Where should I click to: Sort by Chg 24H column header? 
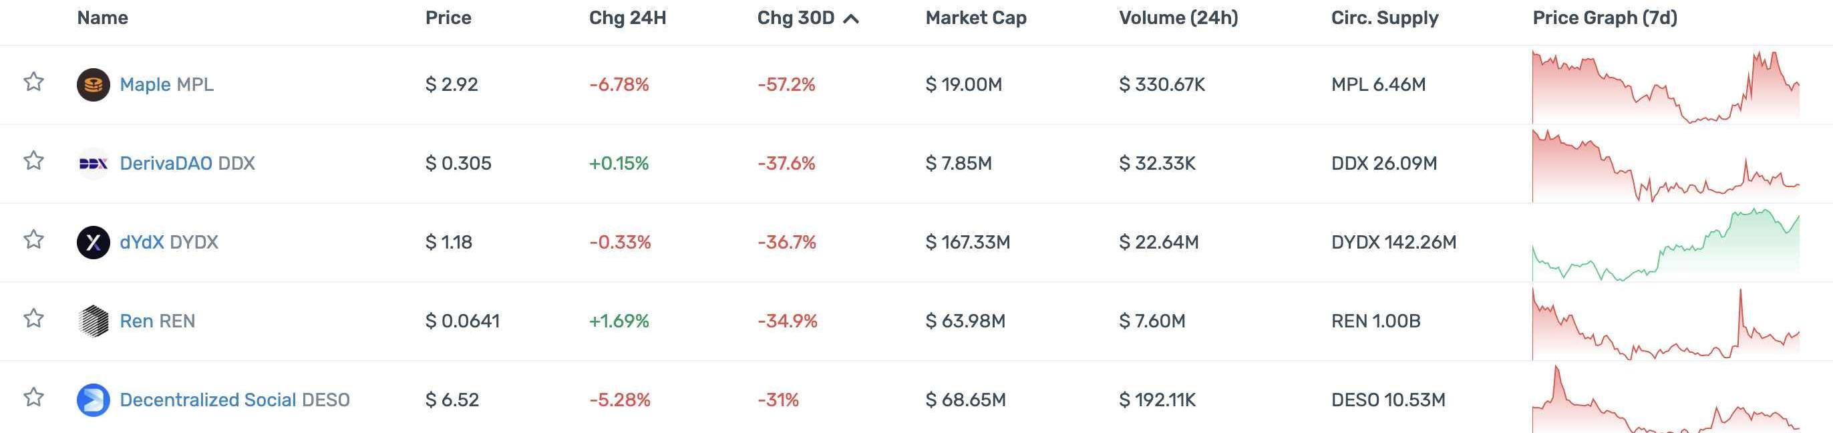[x=628, y=18]
